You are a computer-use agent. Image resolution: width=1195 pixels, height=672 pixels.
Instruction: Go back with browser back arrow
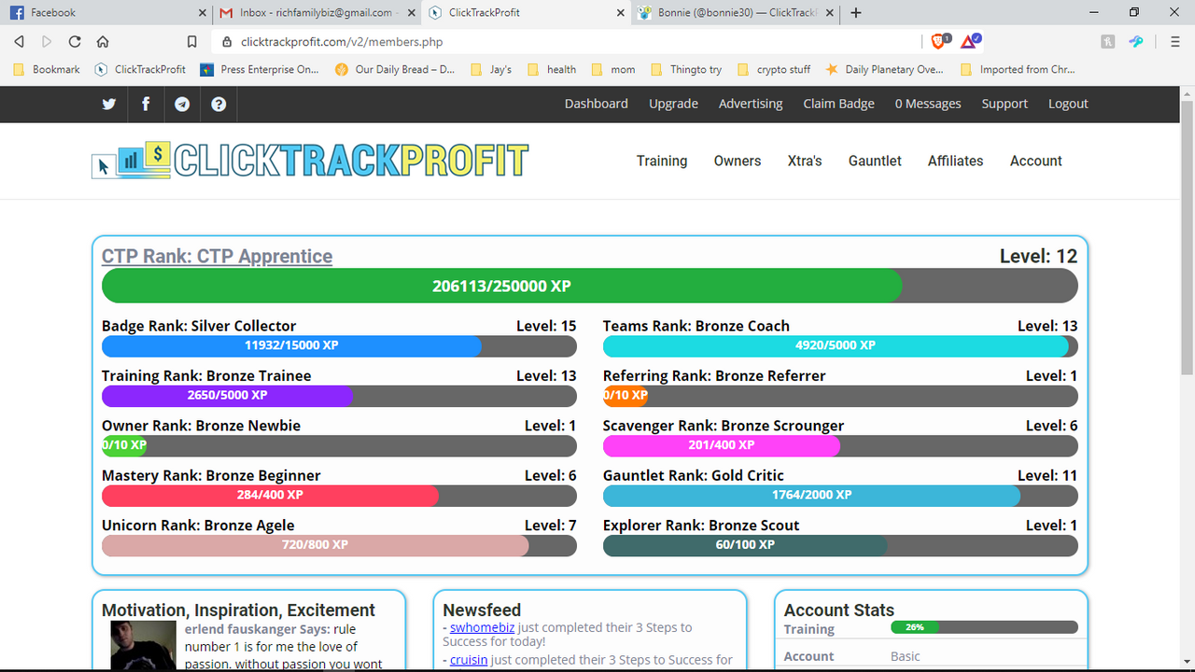pos(19,41)
